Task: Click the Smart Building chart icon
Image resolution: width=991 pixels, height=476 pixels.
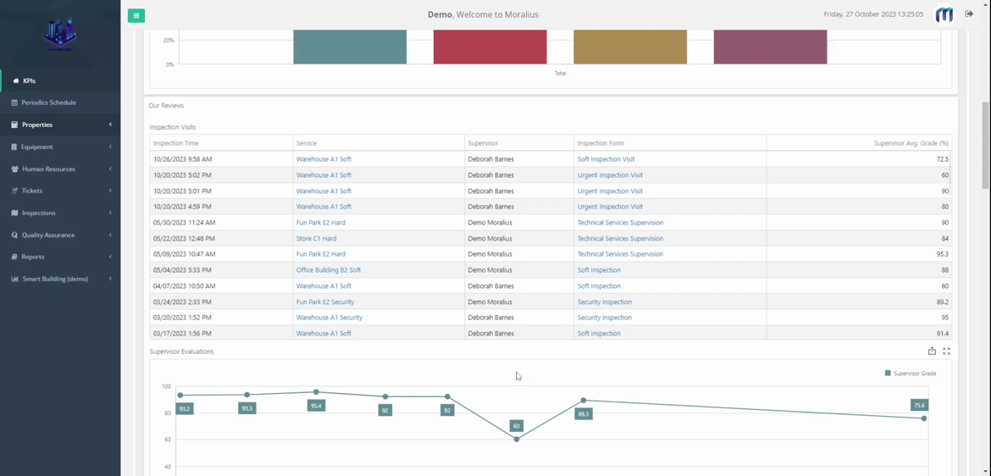Action: pyautogui.click(x=15, y=279)
